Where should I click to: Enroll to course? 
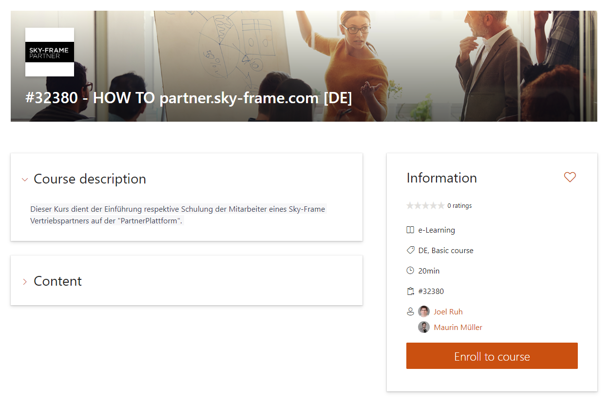(492, 356)
